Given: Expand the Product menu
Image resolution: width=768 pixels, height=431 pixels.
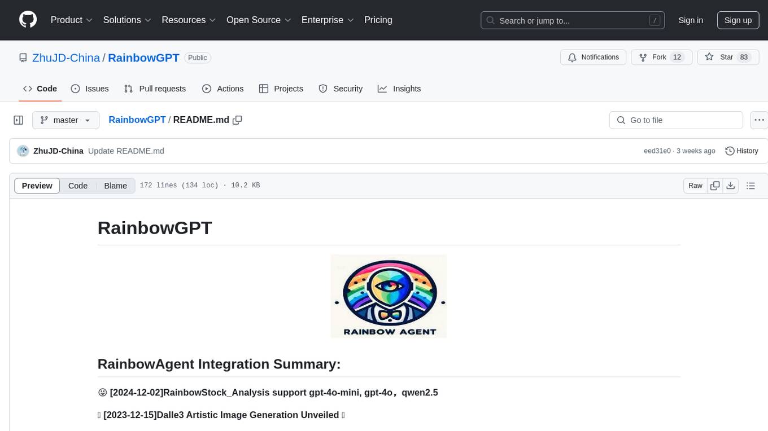Looking at the screenshot, I should pyautogui.click(x=72, y=20).
